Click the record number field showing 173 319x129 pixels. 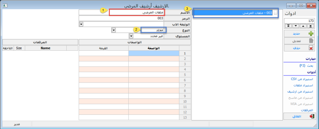tap(300, 21)
